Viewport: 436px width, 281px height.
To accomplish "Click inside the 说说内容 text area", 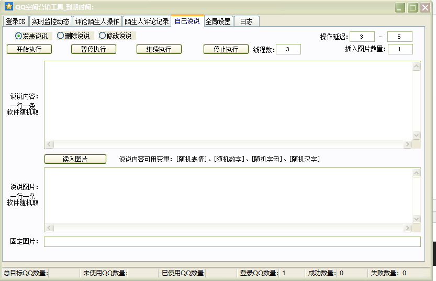I will [x=228, y=100].
